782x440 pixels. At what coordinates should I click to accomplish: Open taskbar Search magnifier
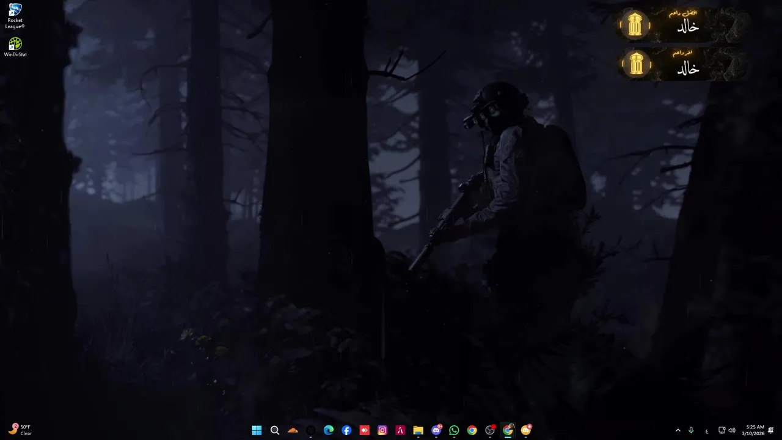pos(275,430)
